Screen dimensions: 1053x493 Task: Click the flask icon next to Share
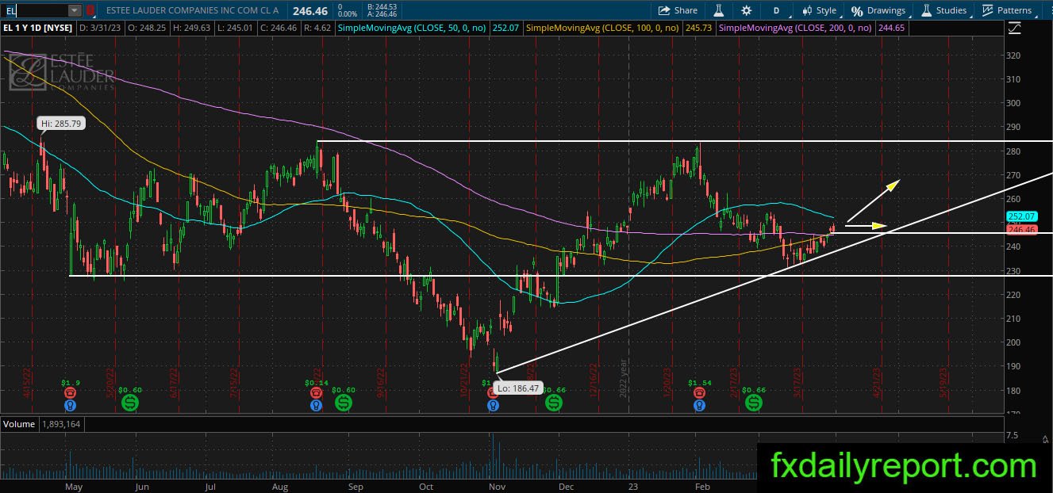pos(719,10)
